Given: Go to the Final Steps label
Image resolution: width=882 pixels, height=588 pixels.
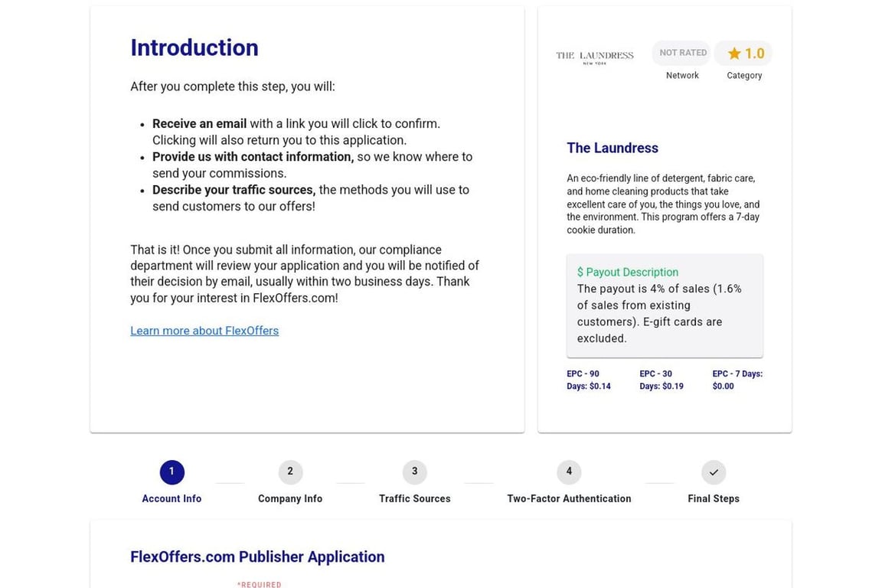Looking at the screenshot, I should (x=713, y=498).
